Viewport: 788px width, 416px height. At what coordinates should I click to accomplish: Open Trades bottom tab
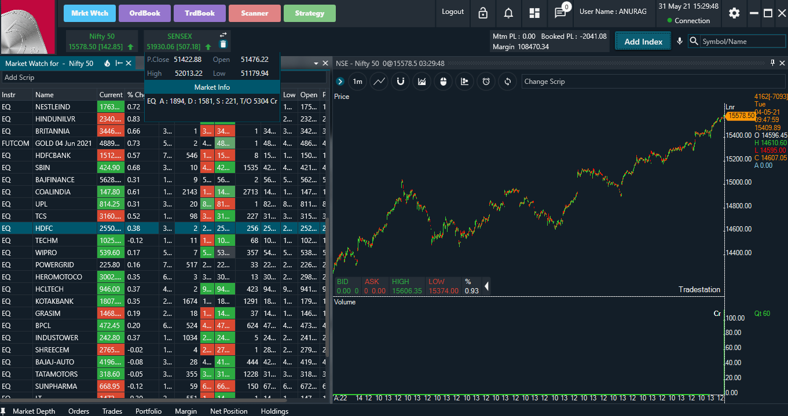tap(112, 411)
